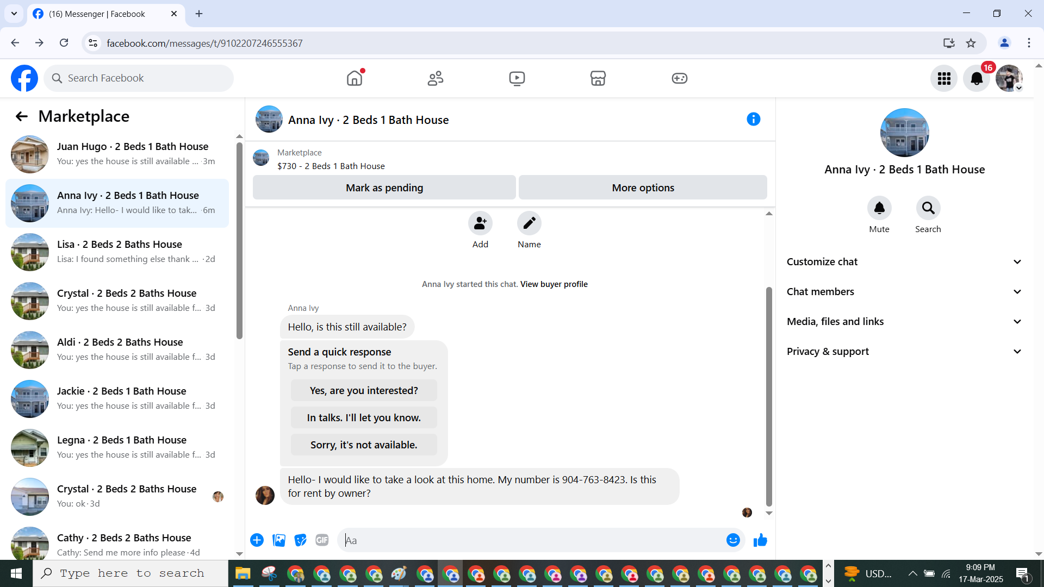Click the conversation list scrollbar
The width and height of the screenshot is (1044, 587).
239,241
